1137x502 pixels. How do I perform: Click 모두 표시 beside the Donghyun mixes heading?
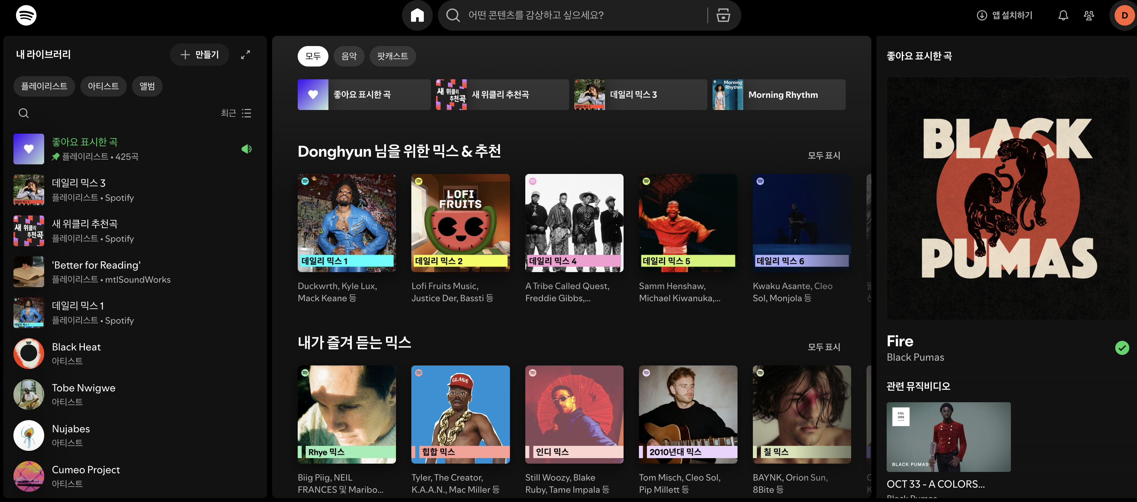click(x=824, y=156)
